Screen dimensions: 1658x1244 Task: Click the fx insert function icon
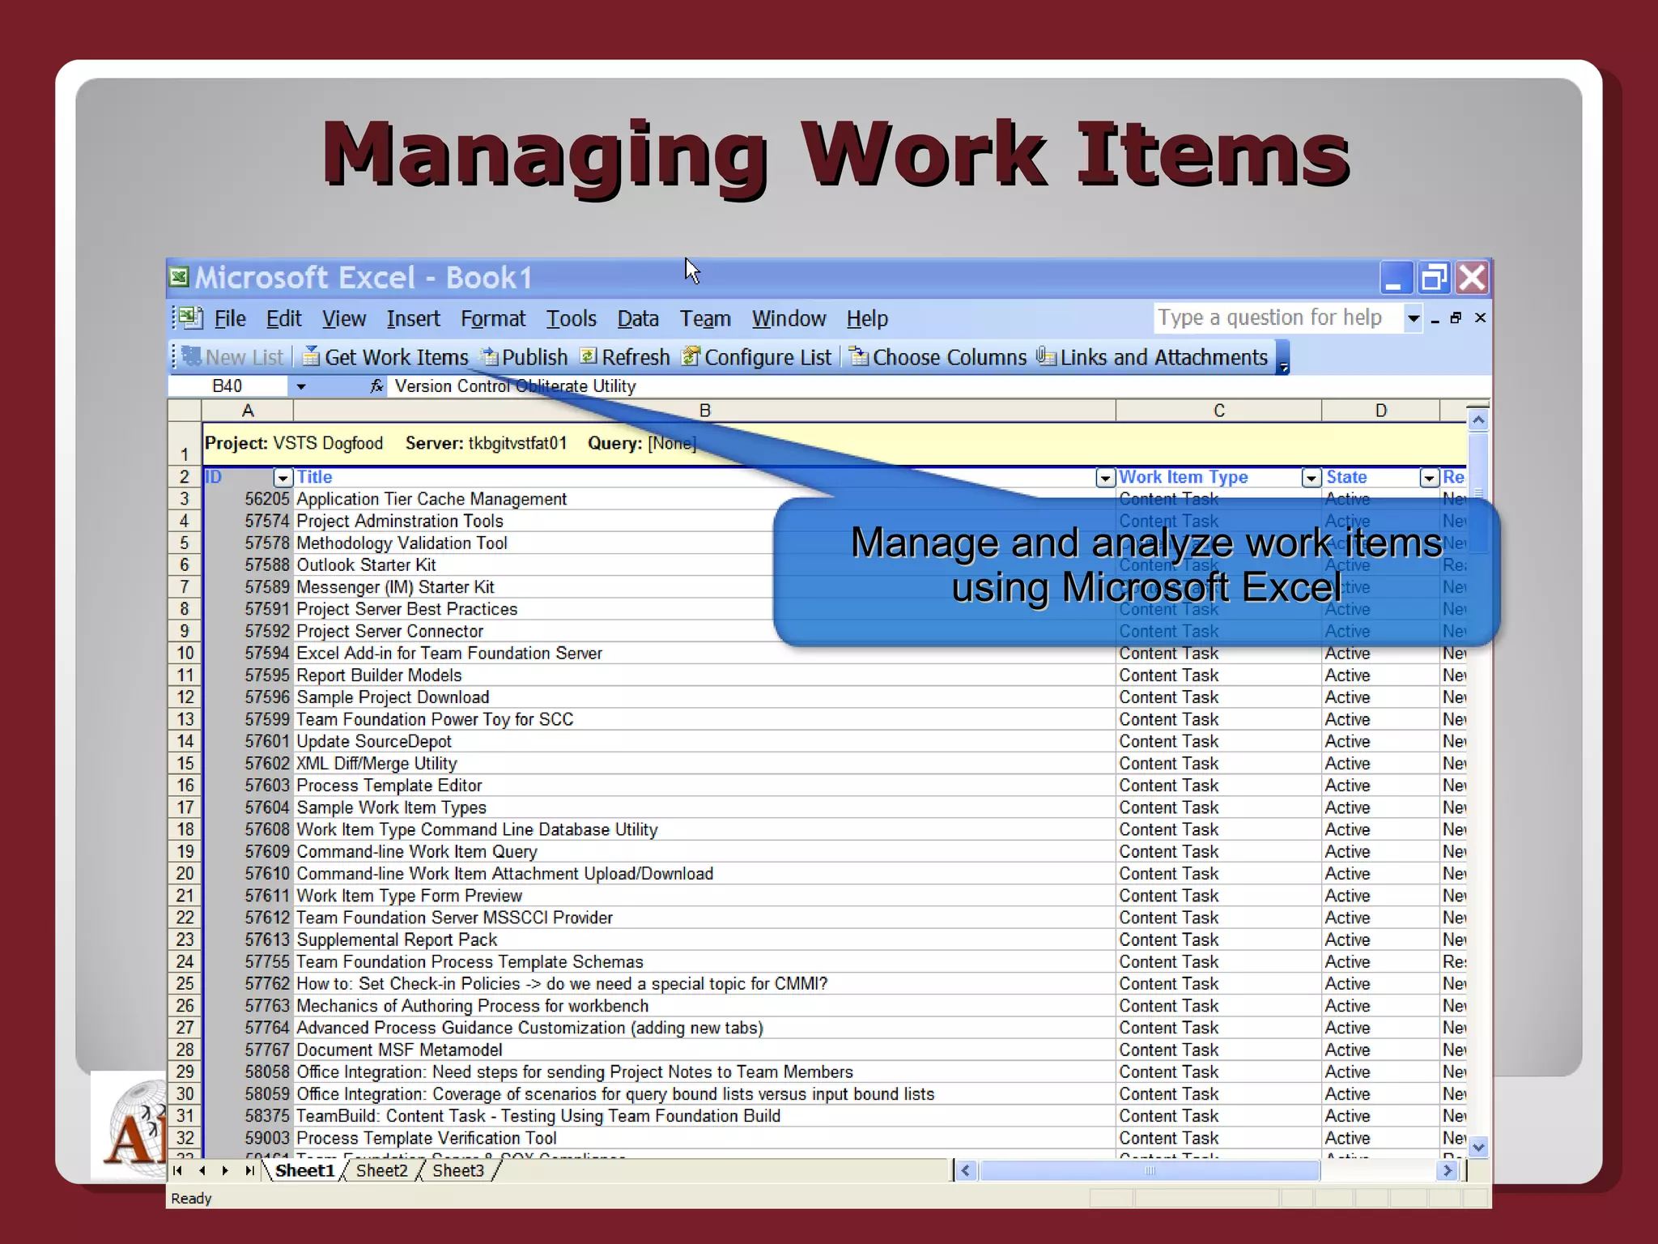click(x=376, y=386)
